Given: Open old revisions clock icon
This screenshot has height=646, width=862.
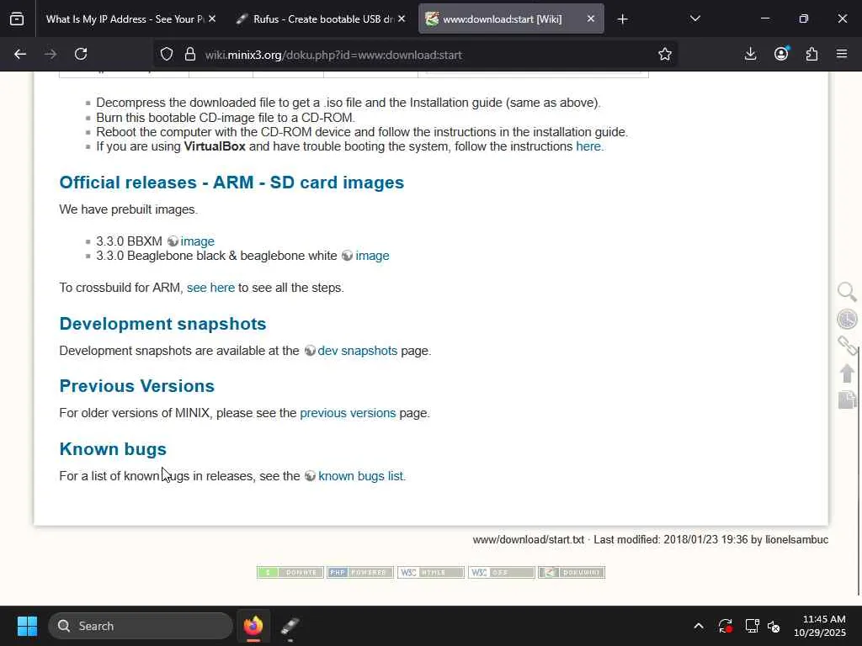Looking at the screenshot, I should 847,319.
